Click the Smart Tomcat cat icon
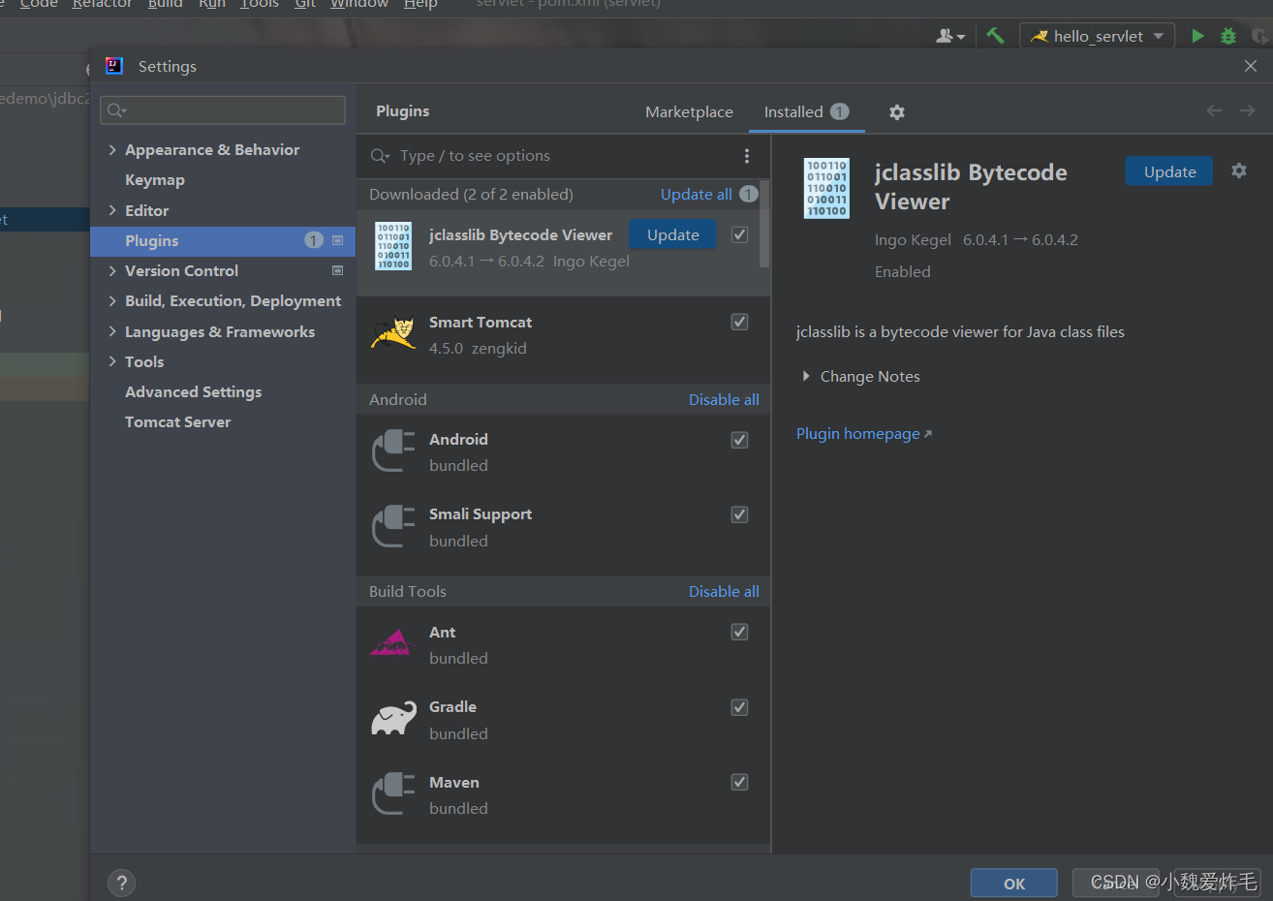The height and width of the screenshot is (901, 1273). click(393, 334)
